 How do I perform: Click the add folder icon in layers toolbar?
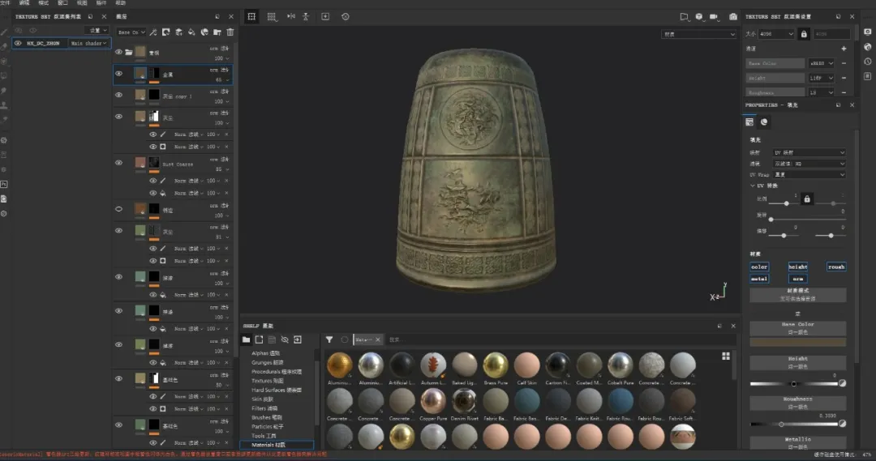click(217, 32)
